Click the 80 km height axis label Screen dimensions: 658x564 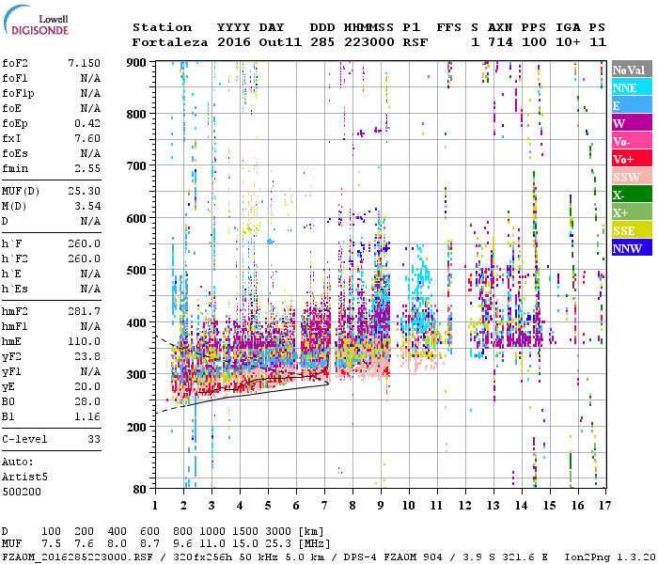pyautogui.click(x=140, y=490)
